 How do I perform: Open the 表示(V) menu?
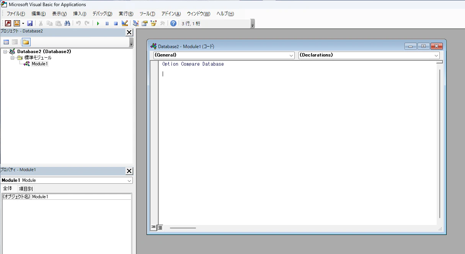[x=59, y=14]
